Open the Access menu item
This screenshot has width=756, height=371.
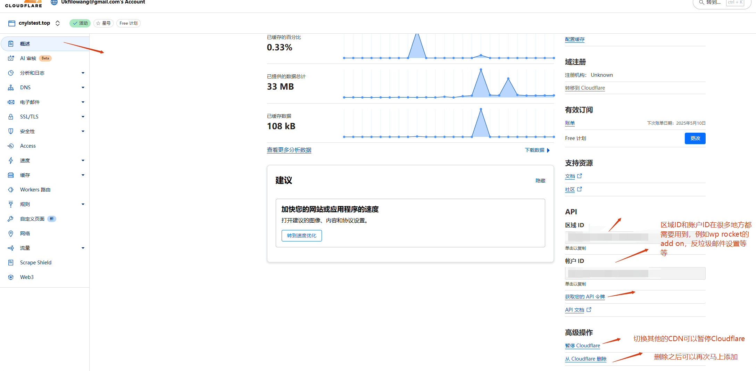tap(28, 146)
